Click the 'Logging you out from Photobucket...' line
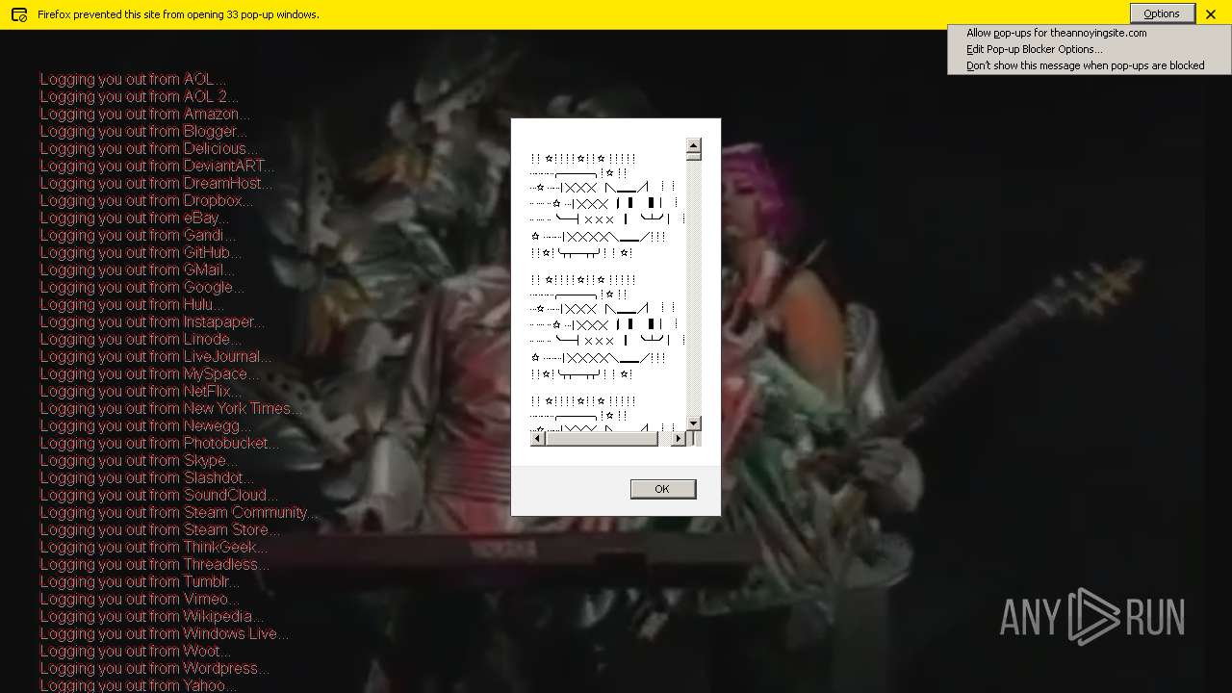Screen dimensions: 1232x693 pos(160,443)
